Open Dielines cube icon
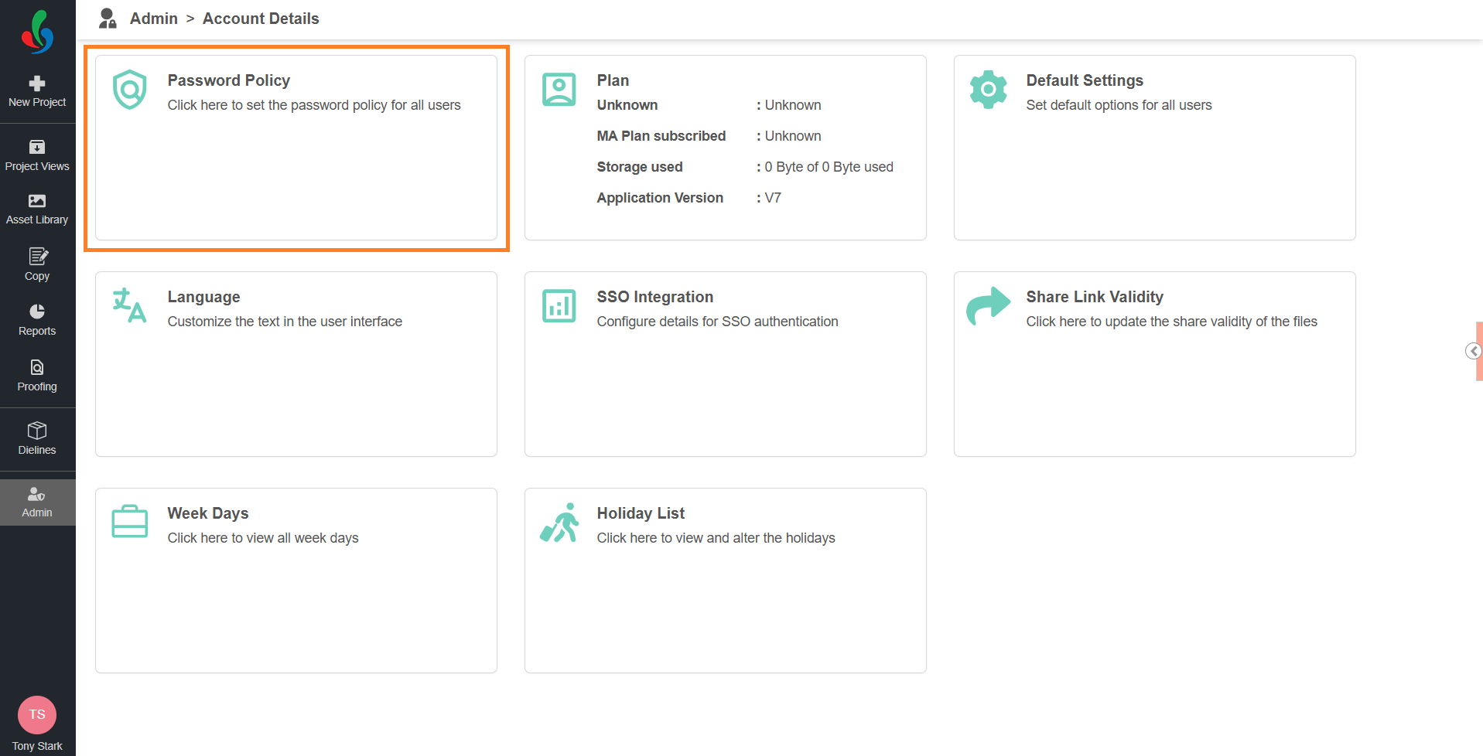This screenshot has height=756, width=1483. pyautogui.click(x=37, y=431)
